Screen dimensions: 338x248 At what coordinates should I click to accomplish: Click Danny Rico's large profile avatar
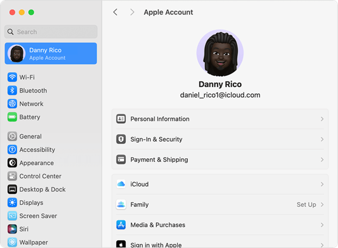point(220,53)
